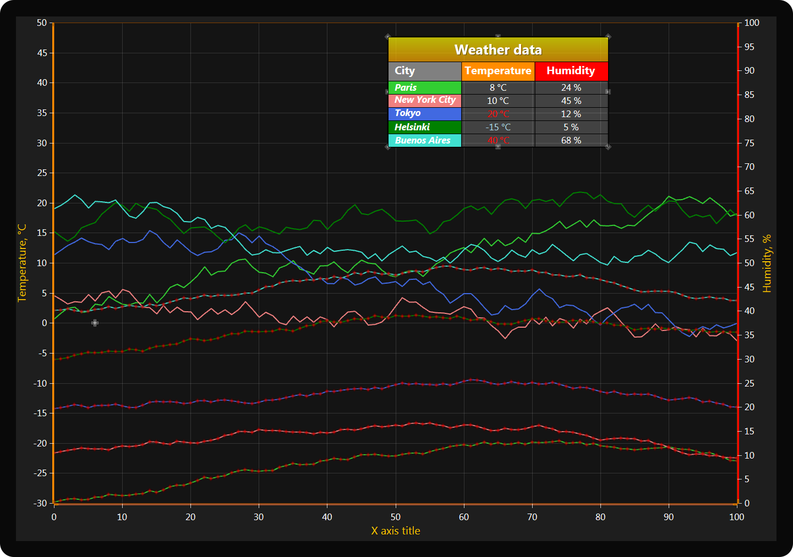Click the New York City row label

click(424, 100)
